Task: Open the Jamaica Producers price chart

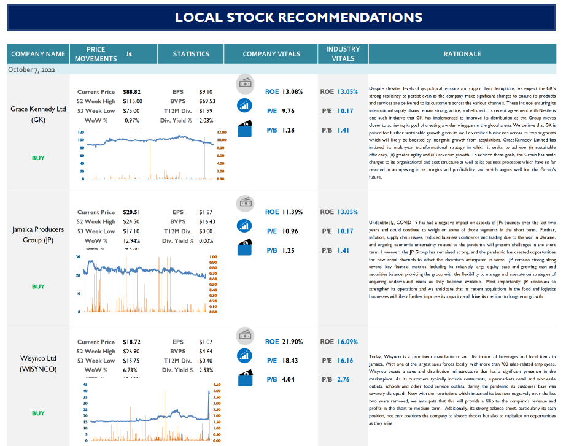Action: 147,284
